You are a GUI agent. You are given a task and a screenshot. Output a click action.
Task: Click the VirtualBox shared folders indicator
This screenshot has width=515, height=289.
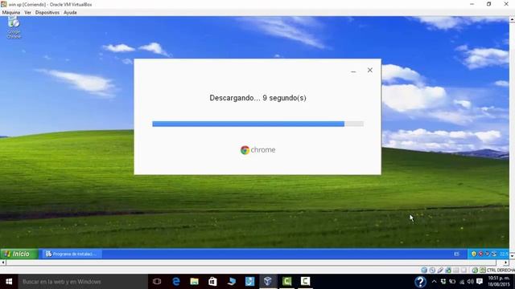pyautogui.click(x=456, y=271)
